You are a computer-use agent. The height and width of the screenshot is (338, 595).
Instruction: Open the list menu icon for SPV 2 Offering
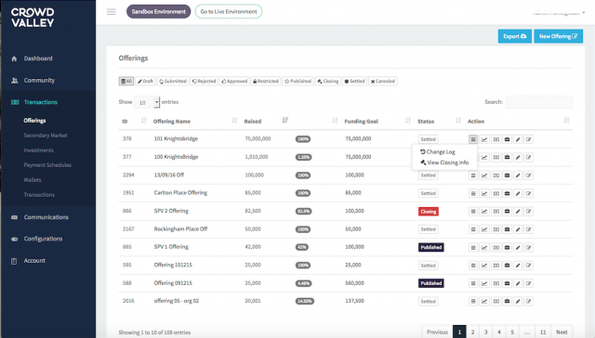point(473,212)
